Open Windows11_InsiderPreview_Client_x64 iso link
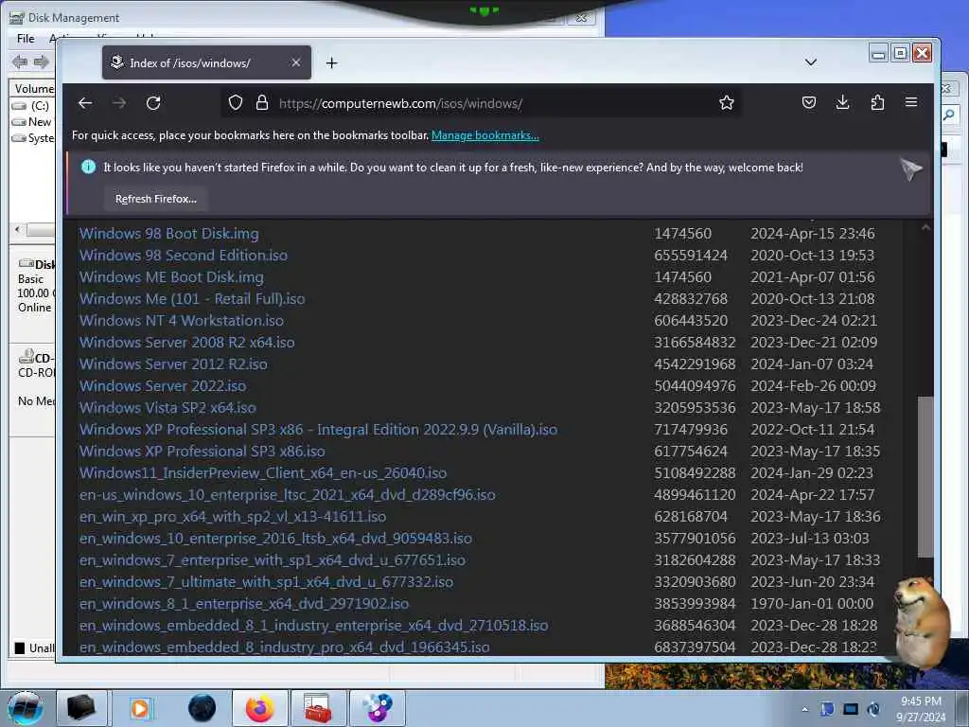969x727 pixels. pyautogui.click(x=263, y=473)
